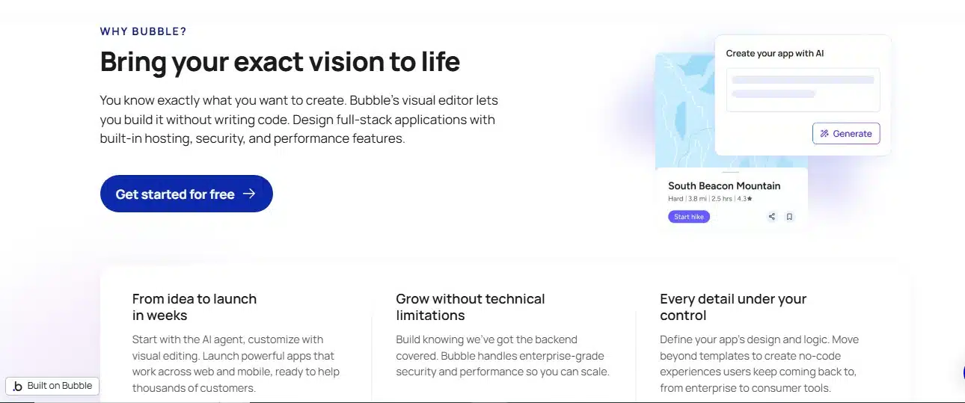
Task: Click the Bubble logo in Built on Bubble badge
Action: (18, 387)
